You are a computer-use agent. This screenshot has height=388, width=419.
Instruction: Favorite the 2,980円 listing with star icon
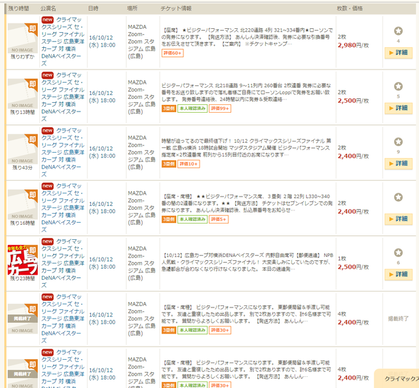click(x=398, y=31)
